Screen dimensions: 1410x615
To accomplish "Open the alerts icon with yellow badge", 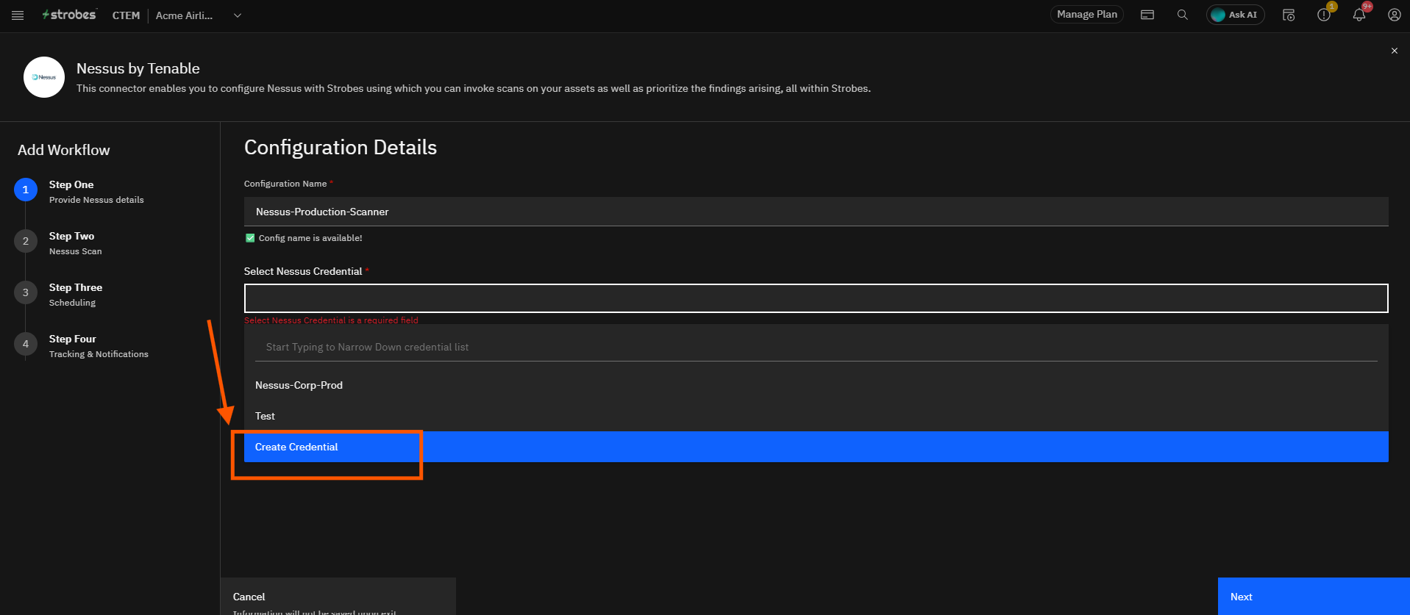I will (1324, 15).
